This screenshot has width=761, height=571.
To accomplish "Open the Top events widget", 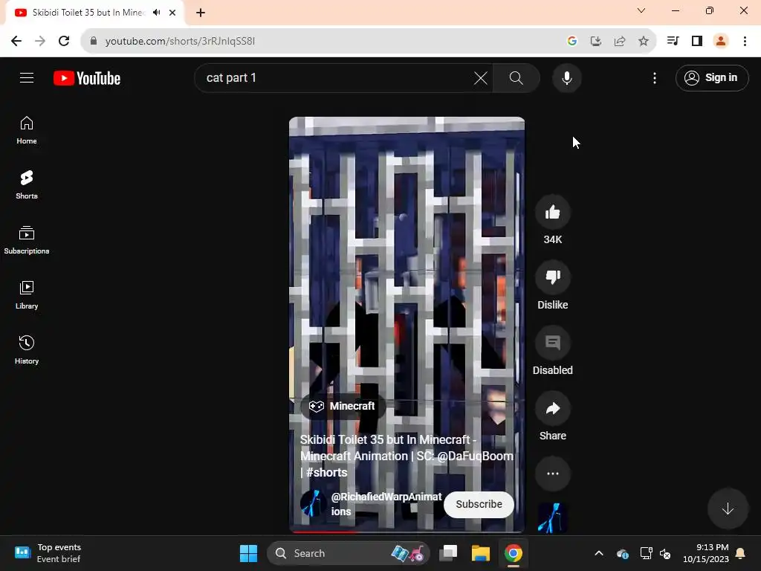I will [48, 553].
